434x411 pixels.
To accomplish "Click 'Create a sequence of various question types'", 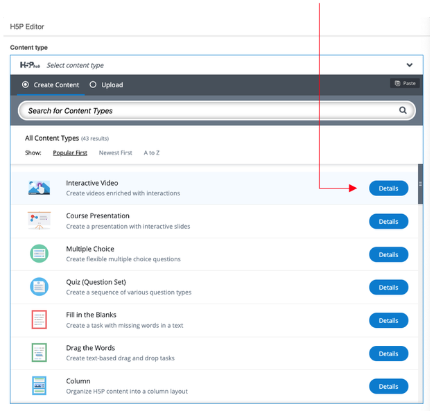I will pyautogui.click(x=129, y=292).
